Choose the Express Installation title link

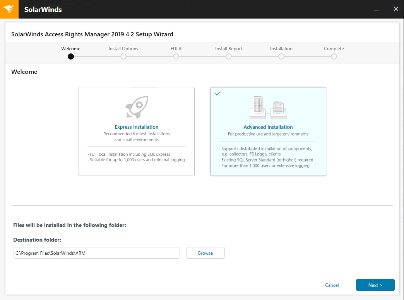point(137,127)
